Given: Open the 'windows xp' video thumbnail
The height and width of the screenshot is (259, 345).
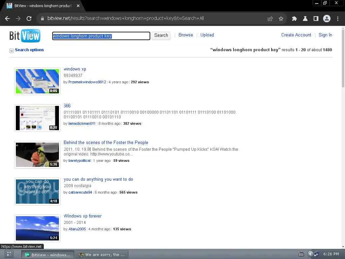Looking at the screenshot, I should [x=37, y=81].
